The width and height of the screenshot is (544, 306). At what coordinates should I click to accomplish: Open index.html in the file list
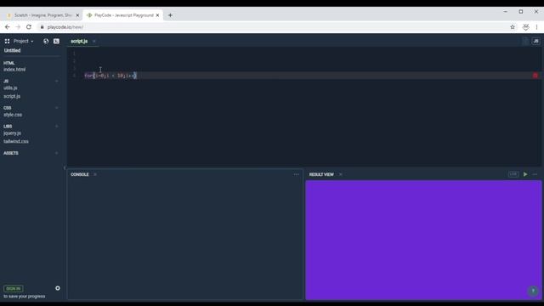click(14, 70)
